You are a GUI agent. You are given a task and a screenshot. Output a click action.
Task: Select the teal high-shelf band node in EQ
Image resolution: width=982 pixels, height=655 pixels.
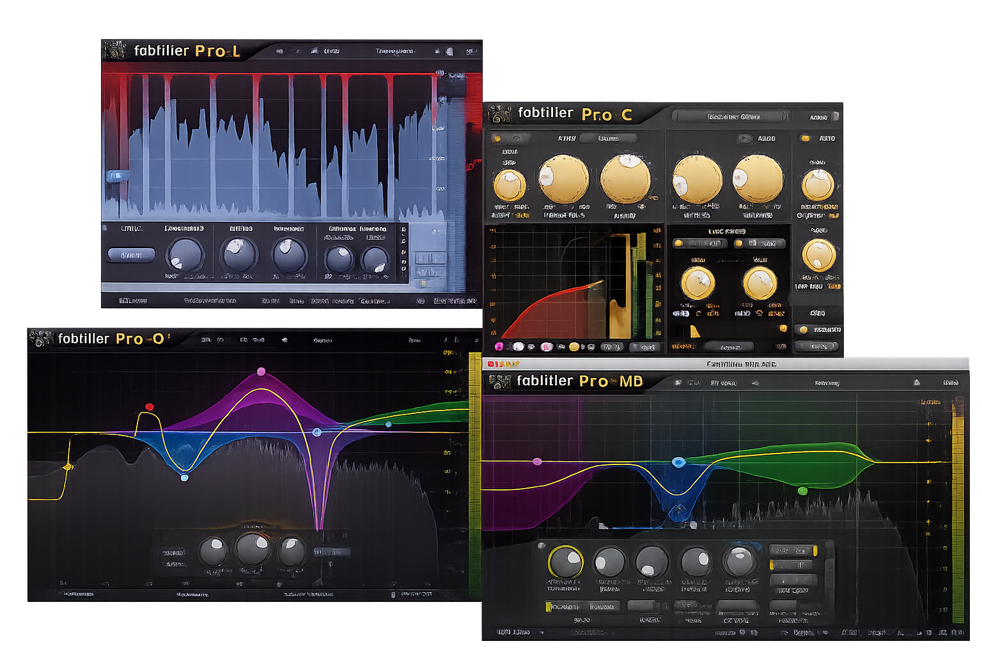click(388, 424)
